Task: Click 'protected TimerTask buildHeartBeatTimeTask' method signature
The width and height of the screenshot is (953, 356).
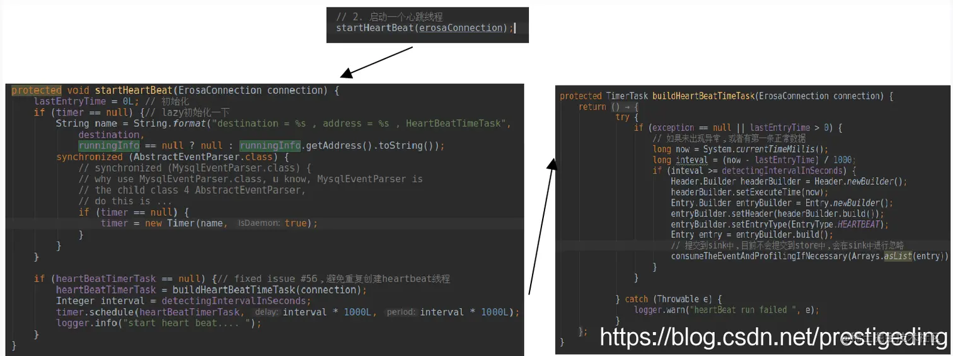Action: [x=727, y=96]
